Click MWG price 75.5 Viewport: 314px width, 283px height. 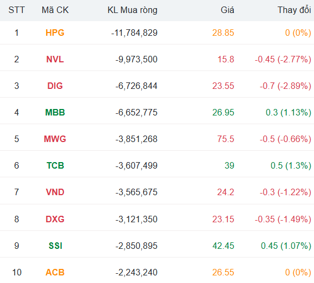coord(226,139)
